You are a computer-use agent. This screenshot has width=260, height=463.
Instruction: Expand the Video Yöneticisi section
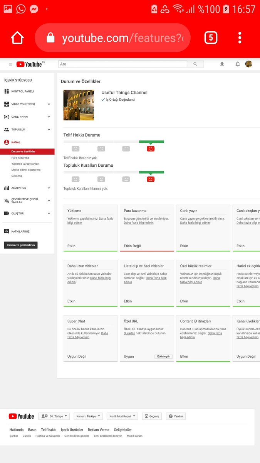[x=49, y=104]
